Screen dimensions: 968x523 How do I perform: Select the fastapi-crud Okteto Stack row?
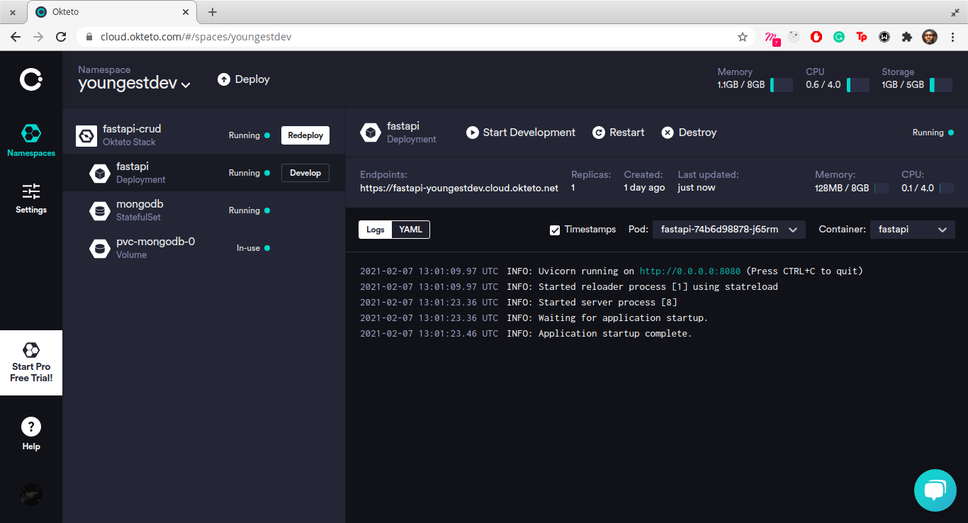click(204, 135)
